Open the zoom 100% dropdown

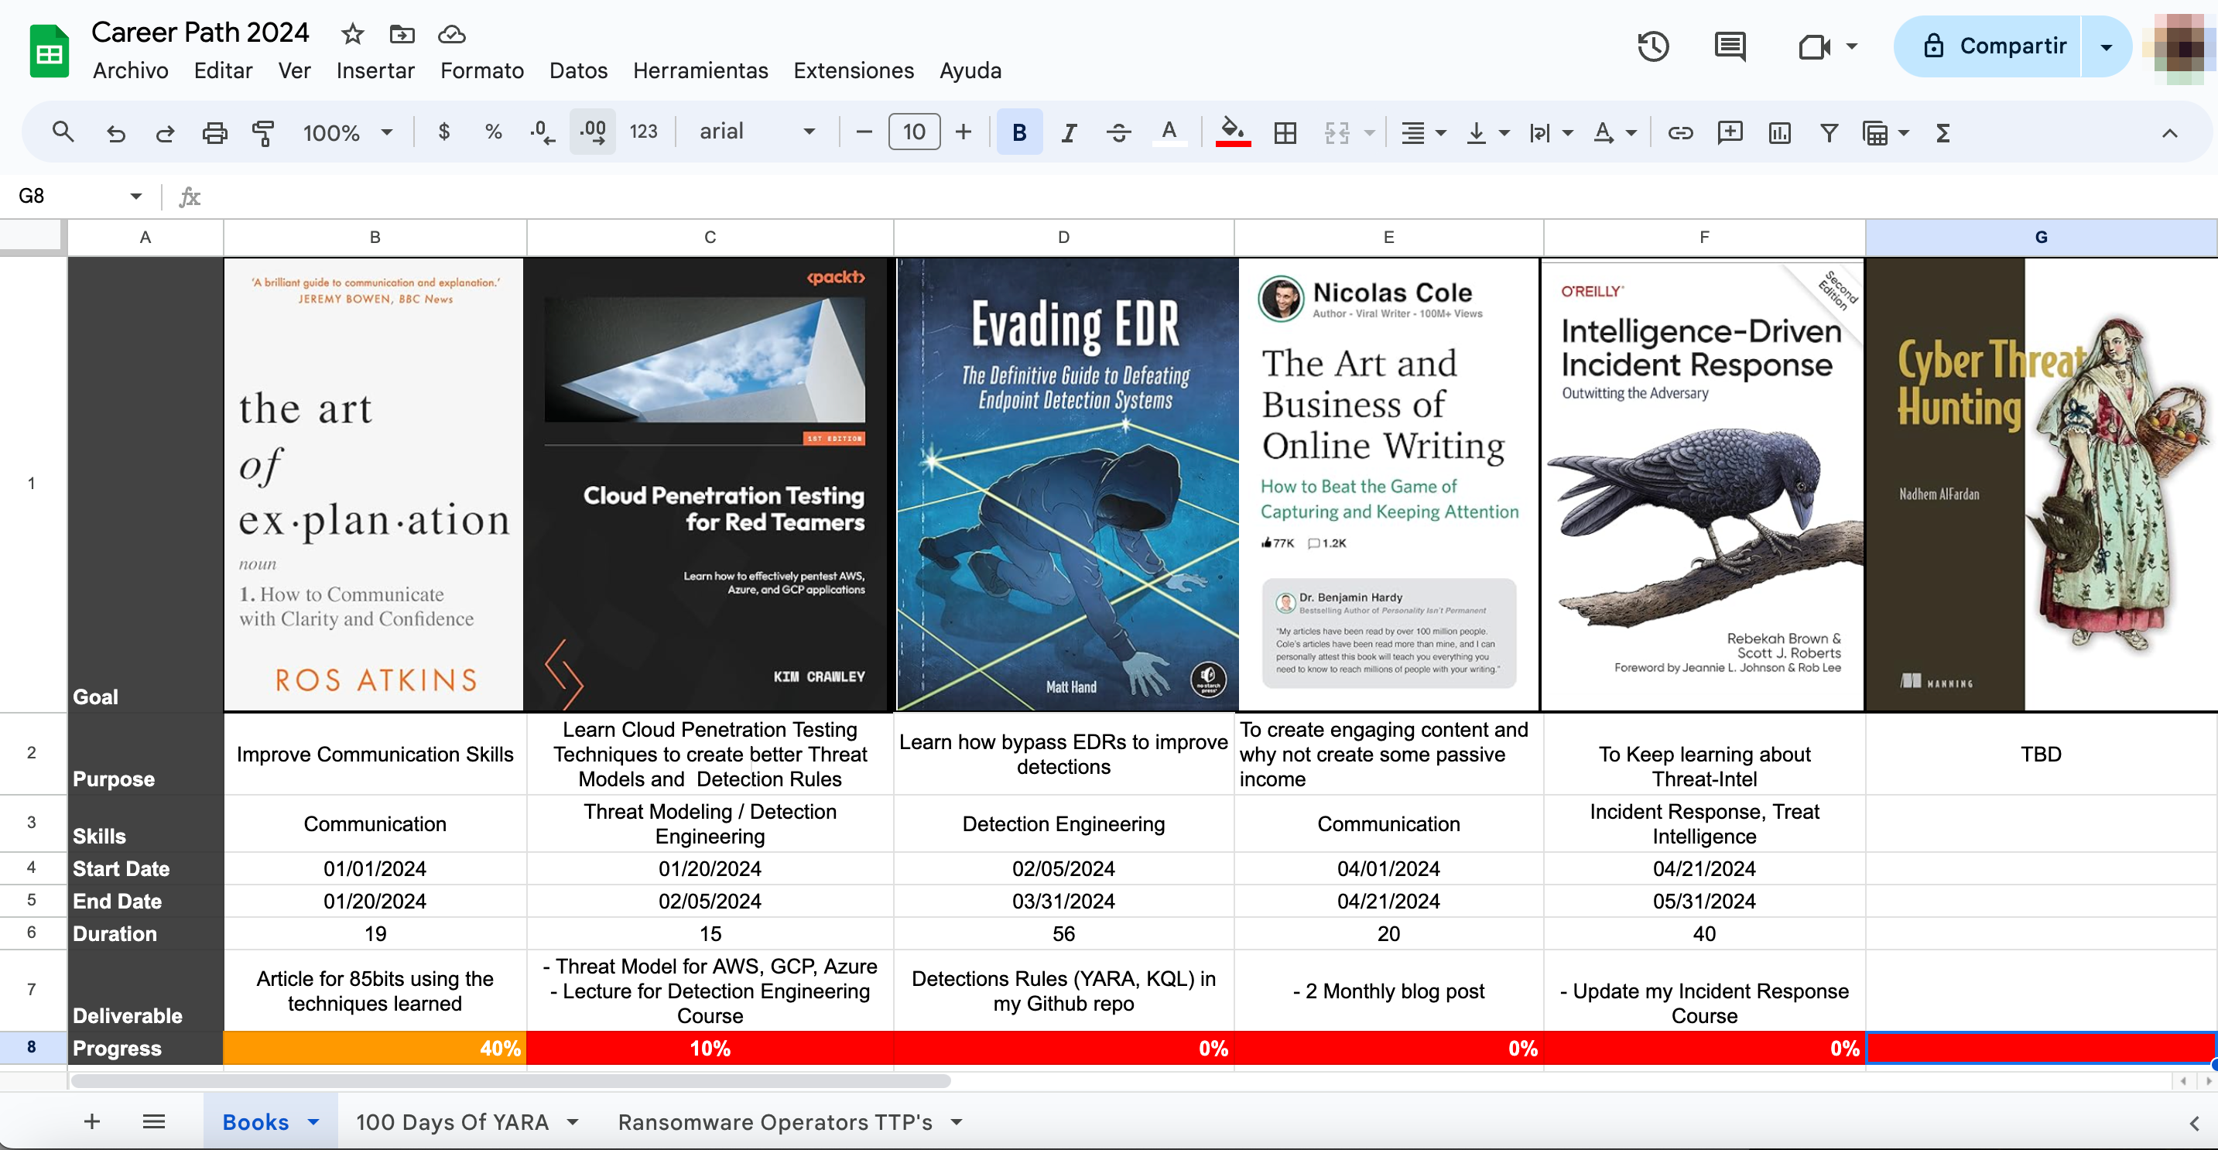point(347,132)
